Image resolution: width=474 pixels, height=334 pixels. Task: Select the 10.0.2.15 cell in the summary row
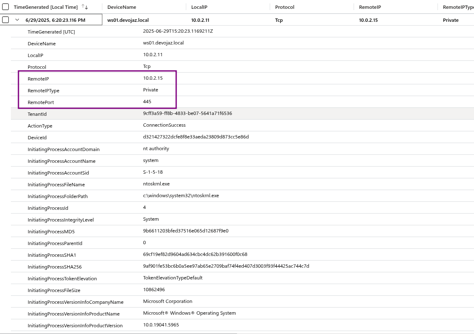point(368,20)
